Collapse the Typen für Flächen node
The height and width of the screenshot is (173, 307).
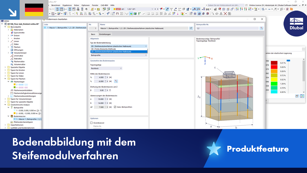coord(5,79)
